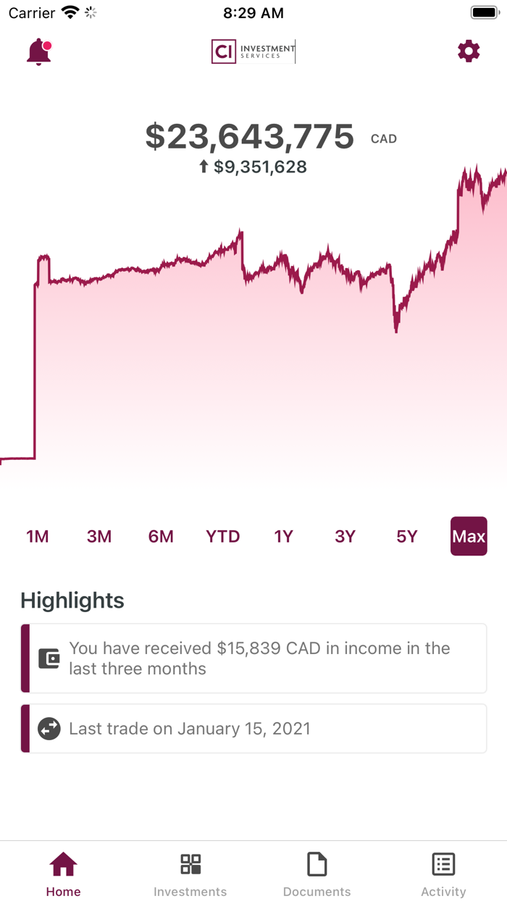The image size is (507, 901).
Task: Switch to the 6M chart view
Action: (x=160, y=536)
